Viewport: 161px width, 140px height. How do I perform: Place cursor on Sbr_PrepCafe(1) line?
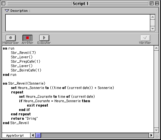(25, 61)
